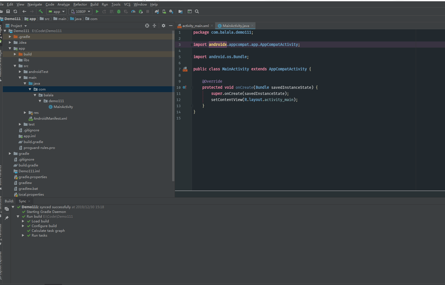Click the Apply Changes icon next to Run
The image size is (445, 285).
click(104, 11)
